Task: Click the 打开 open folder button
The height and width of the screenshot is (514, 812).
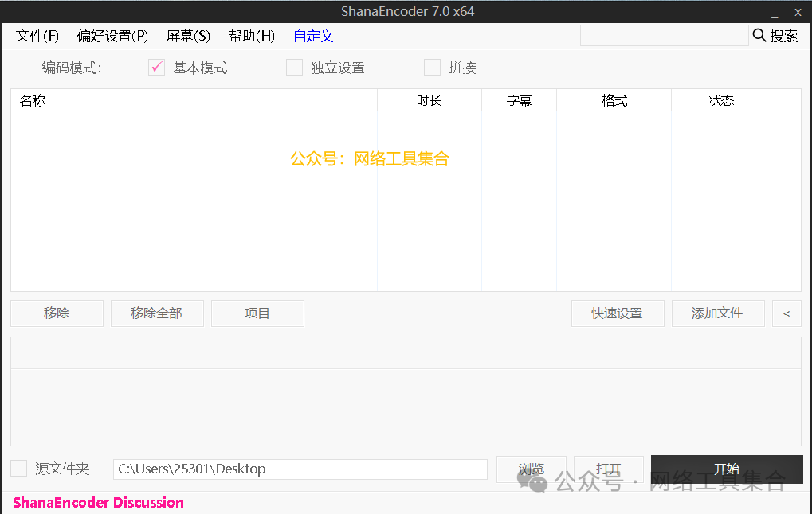Action: 609,469
